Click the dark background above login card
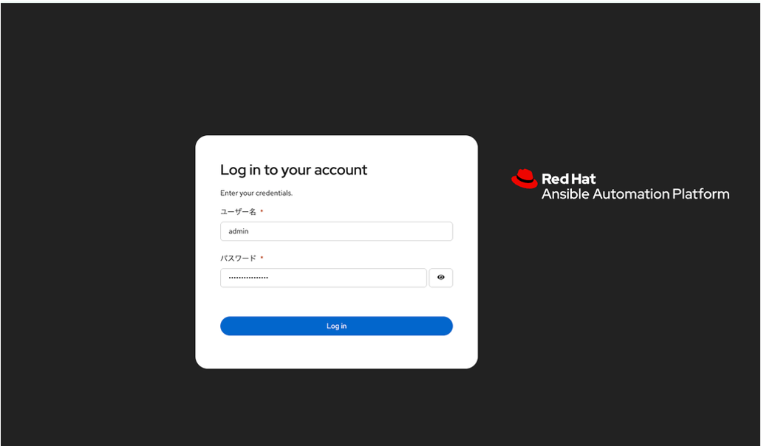The height and width of the screenshot is (446, 761). [x=336, y=68]
